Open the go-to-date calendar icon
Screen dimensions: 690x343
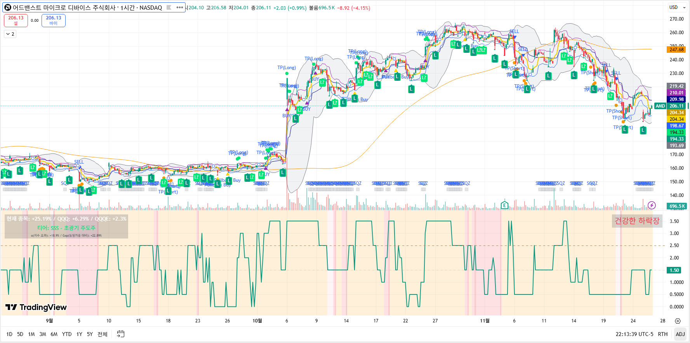click(x=121, y=334)
